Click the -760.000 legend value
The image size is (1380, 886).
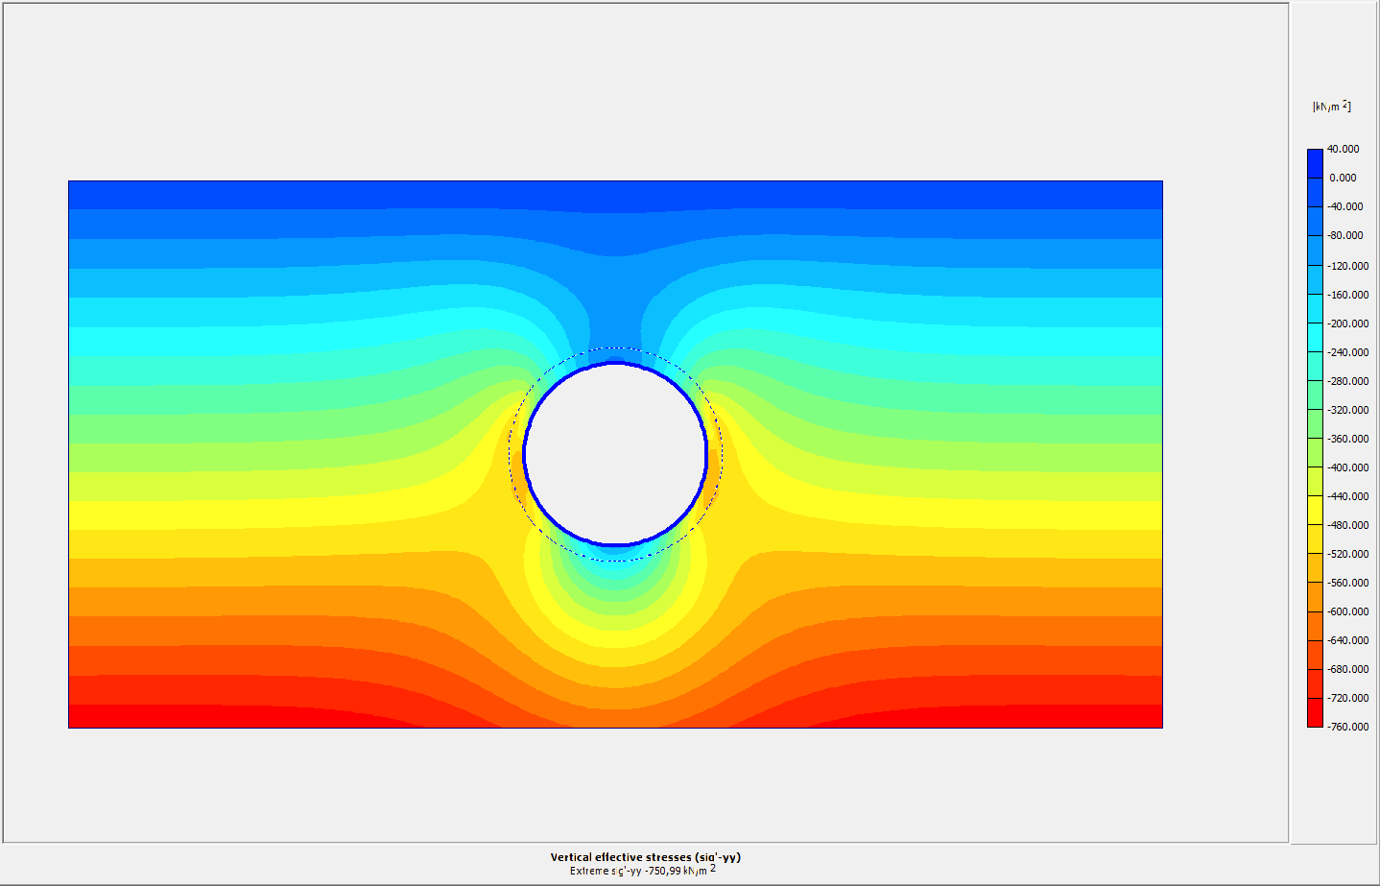tap(1347, 727)
